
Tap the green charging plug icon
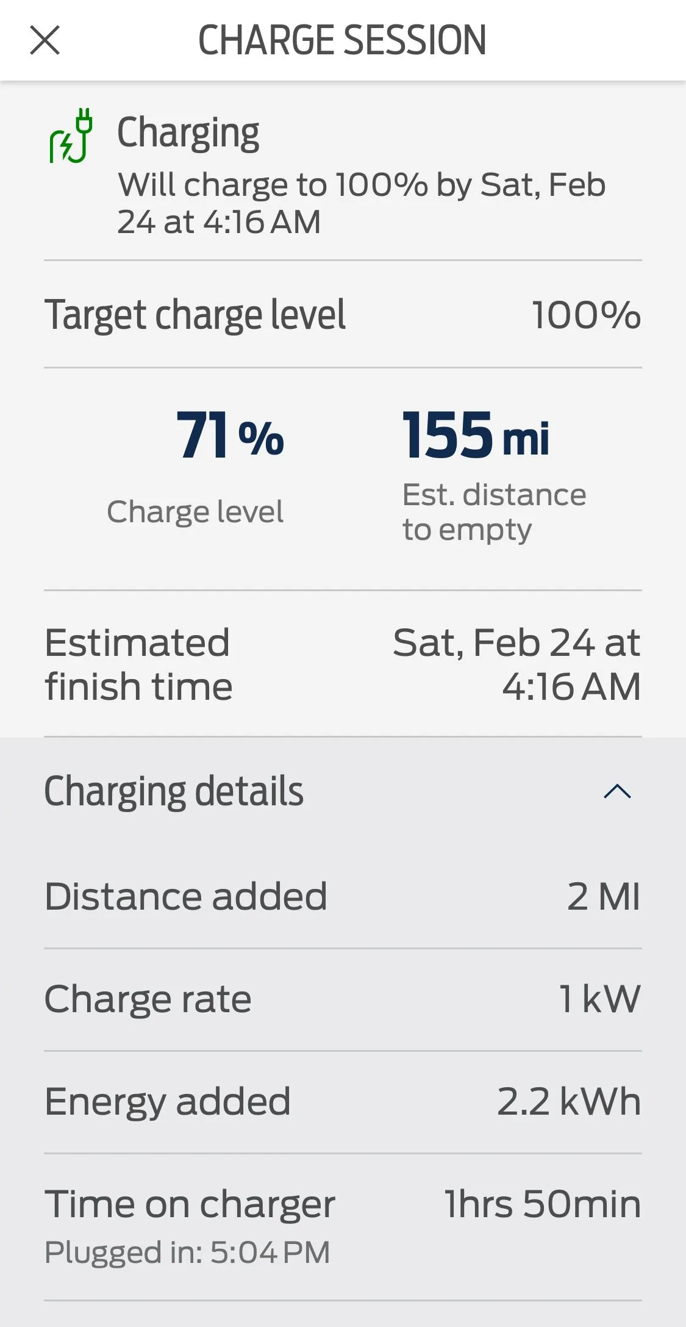click(x=71, y=136)
